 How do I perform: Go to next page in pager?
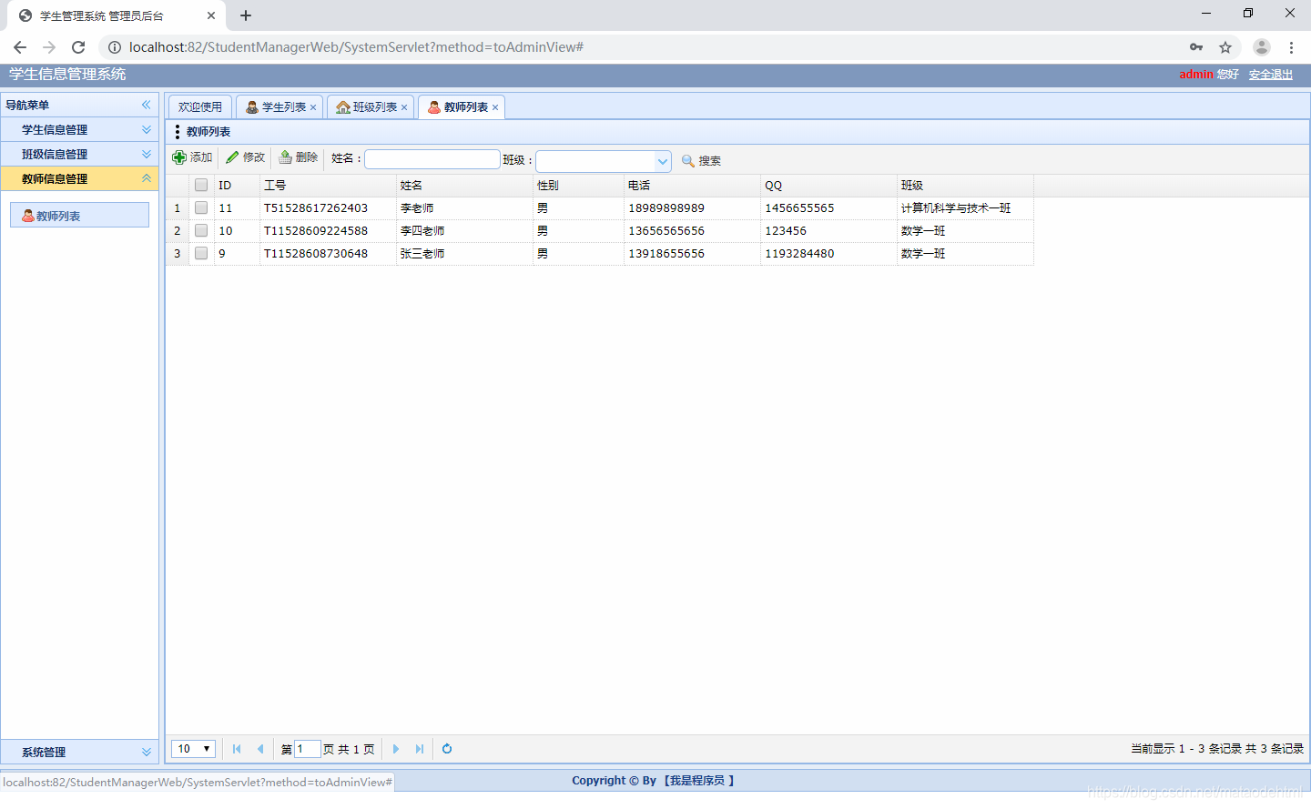(396, 749)
